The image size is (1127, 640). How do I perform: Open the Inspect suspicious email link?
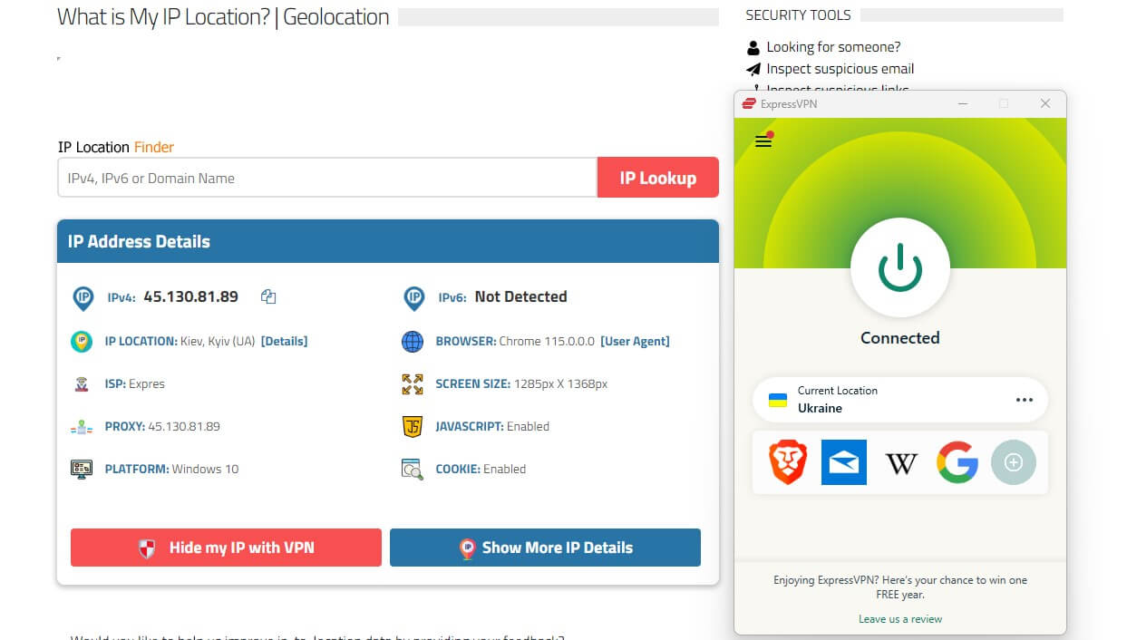point(840,69)
